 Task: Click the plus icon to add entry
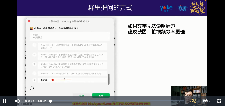pos(32,88)
